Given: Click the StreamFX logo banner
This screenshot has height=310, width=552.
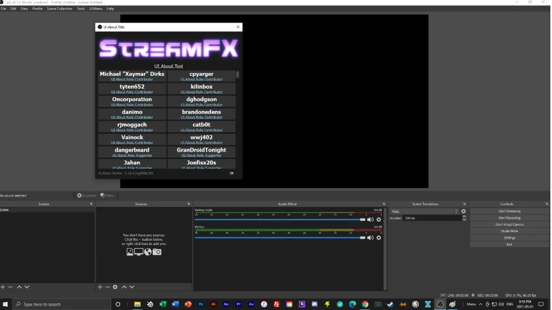Looking at the screenshot, I should tap(169, 48).
